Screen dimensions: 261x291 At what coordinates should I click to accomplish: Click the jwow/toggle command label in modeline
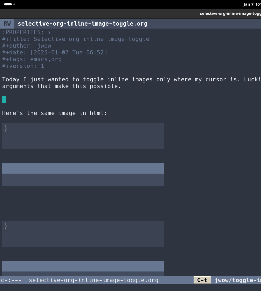238,280
